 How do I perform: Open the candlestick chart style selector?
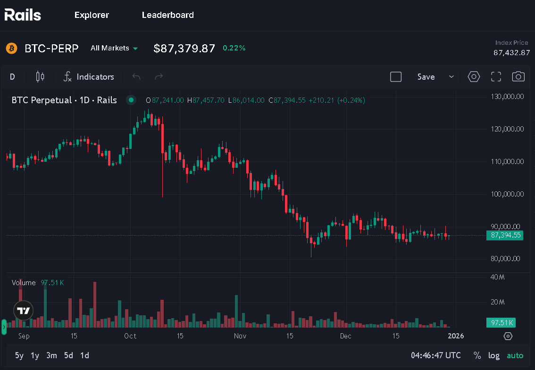tap(40, 77)
